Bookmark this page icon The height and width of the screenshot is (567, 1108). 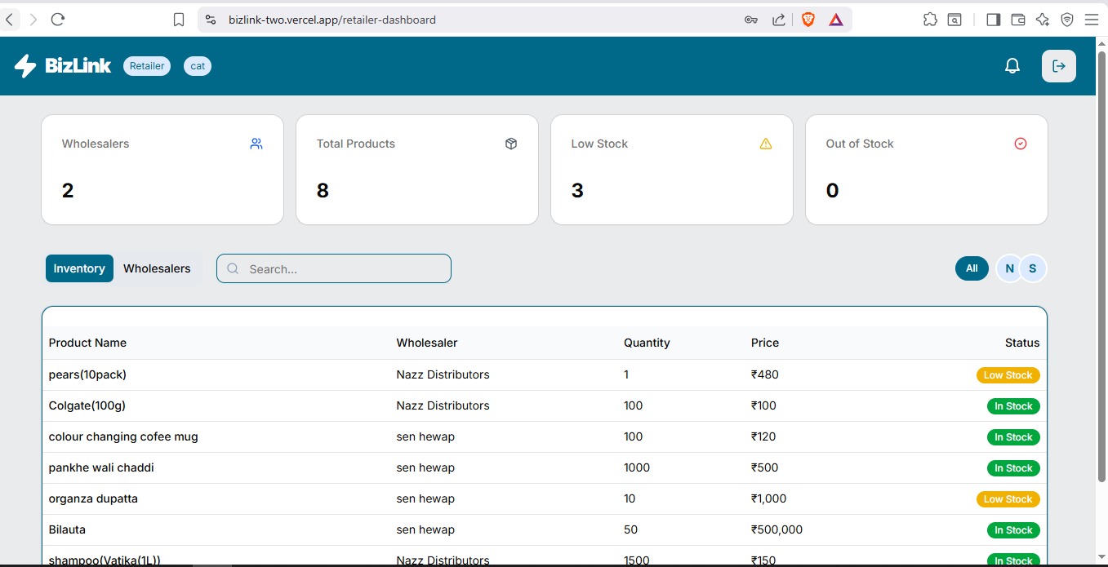coord(179,20)
